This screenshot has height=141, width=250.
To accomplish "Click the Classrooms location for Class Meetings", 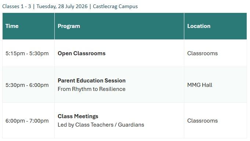I will pyautogui.click(x=202, y=121).
